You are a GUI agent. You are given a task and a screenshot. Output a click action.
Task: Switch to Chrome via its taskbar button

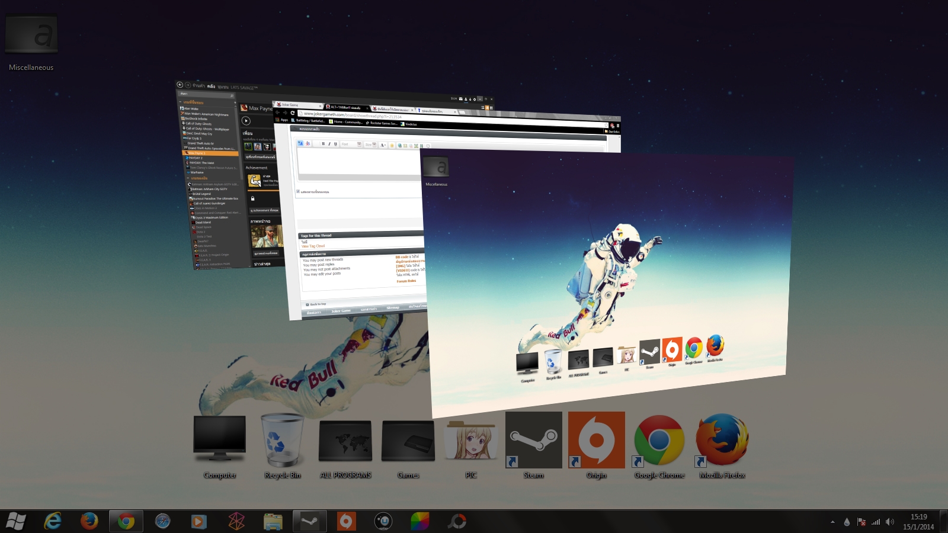(126, 522)
